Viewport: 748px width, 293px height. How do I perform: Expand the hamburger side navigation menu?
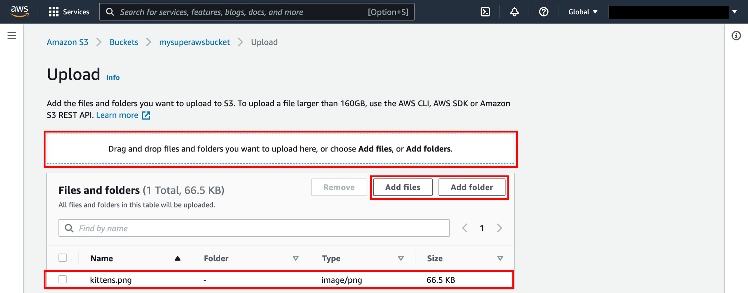(12, 36)
